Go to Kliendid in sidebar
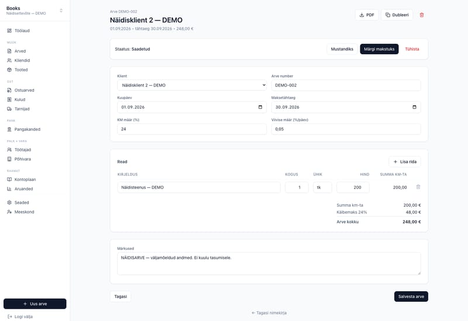Screen dimensions: 468x321 [35, 61]
